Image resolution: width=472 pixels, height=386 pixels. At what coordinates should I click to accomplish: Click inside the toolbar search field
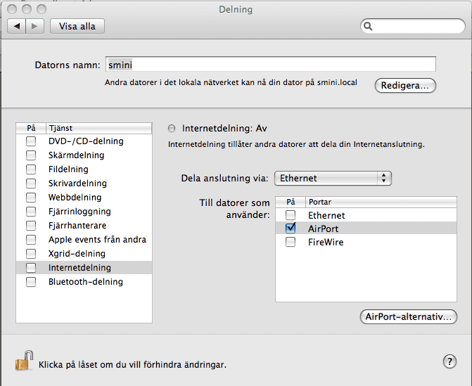point(415,27)
